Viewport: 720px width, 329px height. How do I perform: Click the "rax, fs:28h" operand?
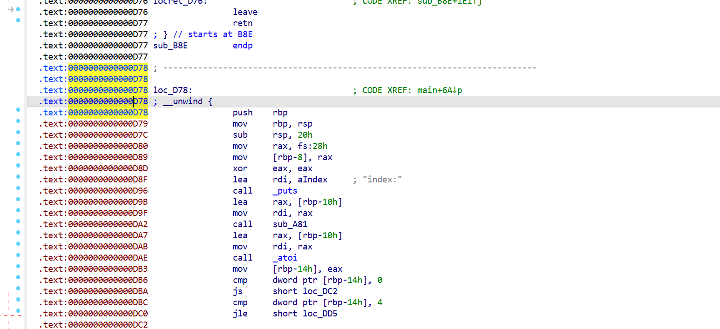[x=300, y=146]
